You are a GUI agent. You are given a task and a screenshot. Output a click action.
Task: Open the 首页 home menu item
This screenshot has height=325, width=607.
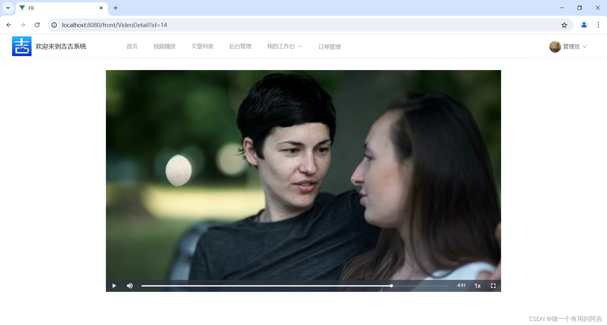(x=132, y=46)
